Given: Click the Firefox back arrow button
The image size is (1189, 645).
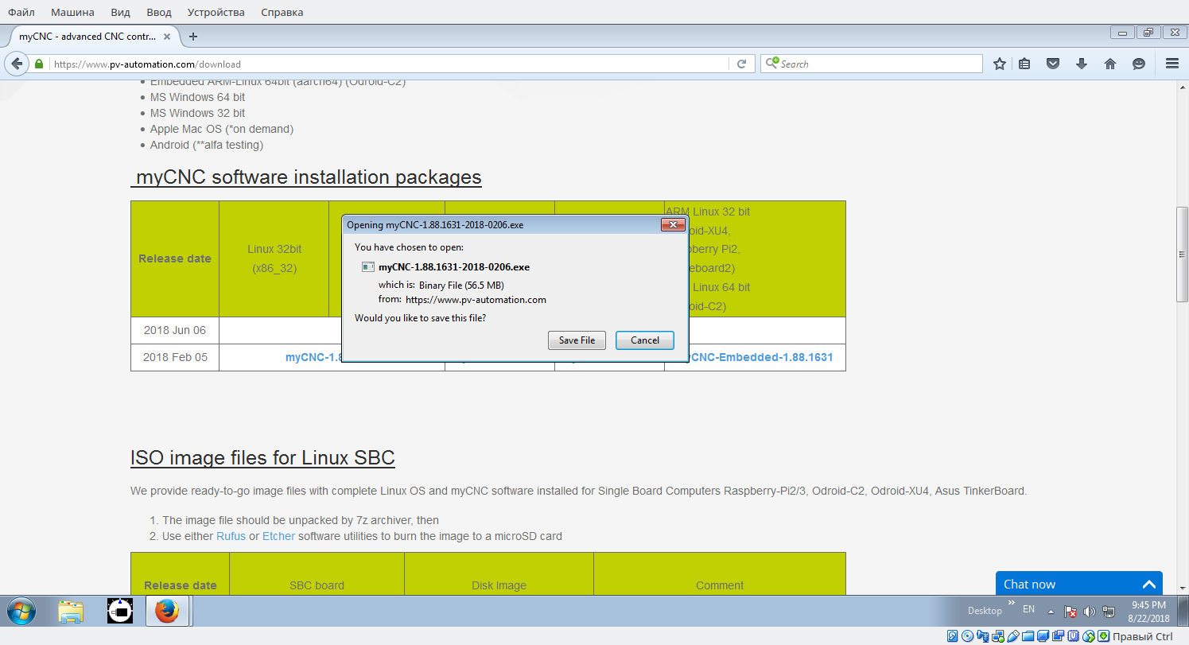Looking at the screenshot, I should click(17, 64).
